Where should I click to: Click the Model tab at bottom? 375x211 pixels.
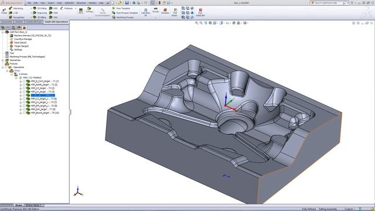coord(18,205)
